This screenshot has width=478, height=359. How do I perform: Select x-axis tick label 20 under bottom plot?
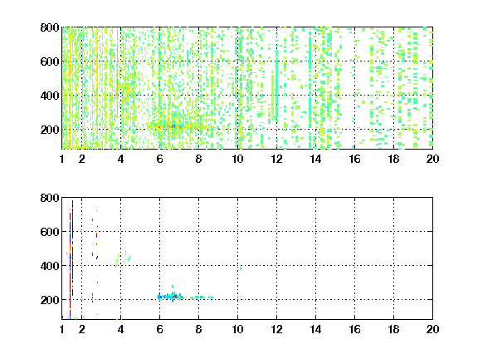tap(432, 329)
